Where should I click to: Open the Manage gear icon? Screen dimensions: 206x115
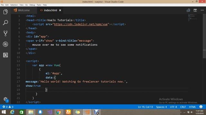coord(5,99)
